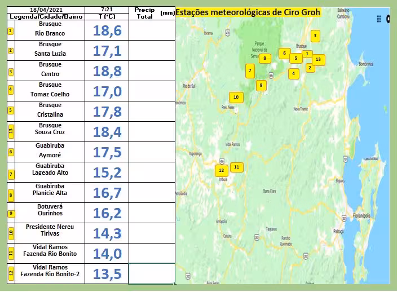Click the Legenda/Cidade/Bairro header cell
This screenshot has height=292, width=397.
[x=46, y=17]
